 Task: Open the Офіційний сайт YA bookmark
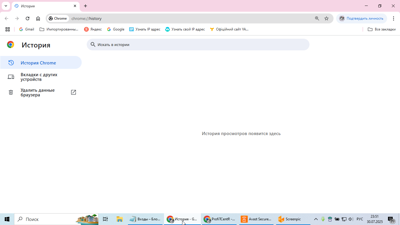click(x=229, y=29)
